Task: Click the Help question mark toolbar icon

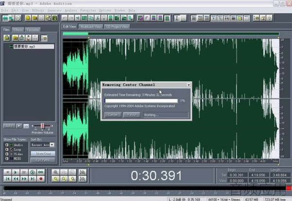Action: point(269,18)
